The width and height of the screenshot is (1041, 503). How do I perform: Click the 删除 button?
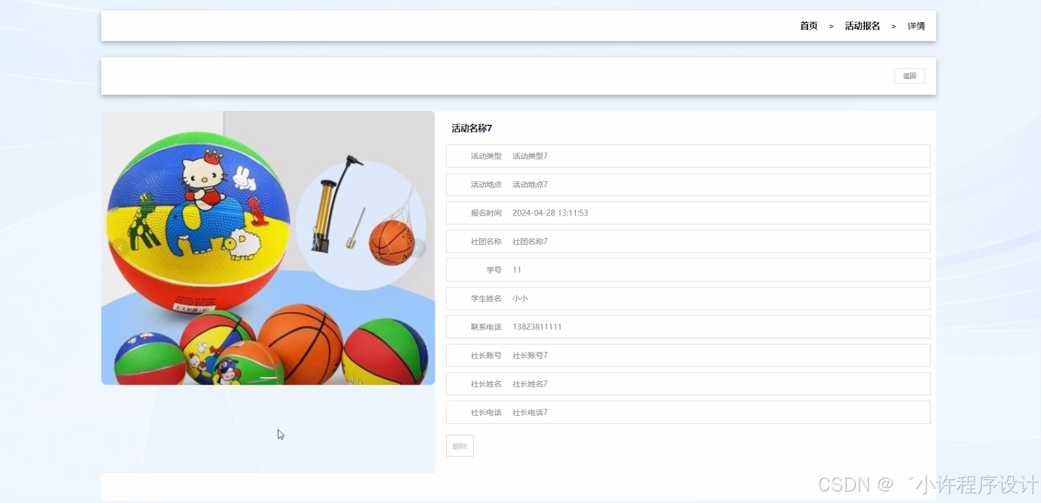[x=459, y=446]
